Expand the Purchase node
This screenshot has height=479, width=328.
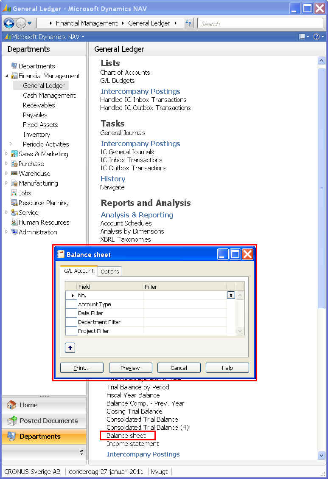point(7,163)
